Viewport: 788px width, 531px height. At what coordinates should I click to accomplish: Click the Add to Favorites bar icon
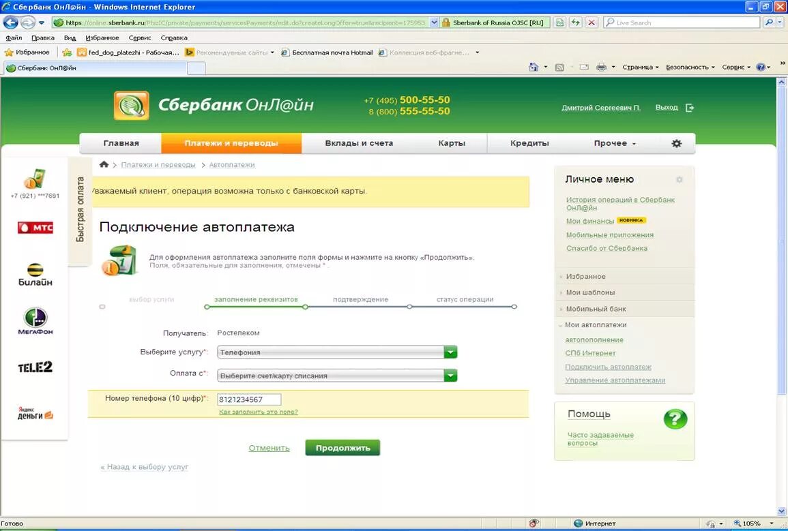(67, 52)
